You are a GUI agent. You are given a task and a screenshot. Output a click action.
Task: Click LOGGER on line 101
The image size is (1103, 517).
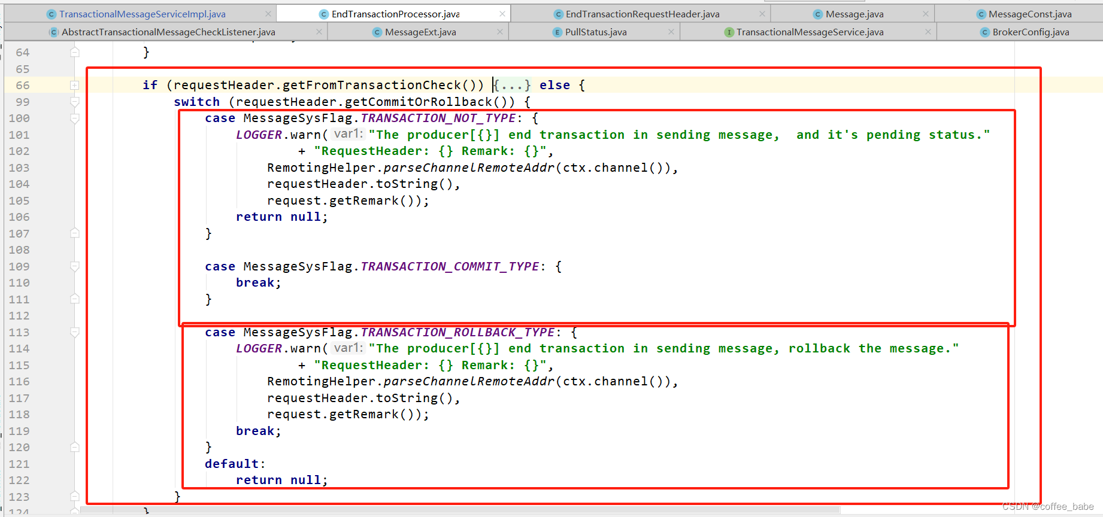point(259,135)
